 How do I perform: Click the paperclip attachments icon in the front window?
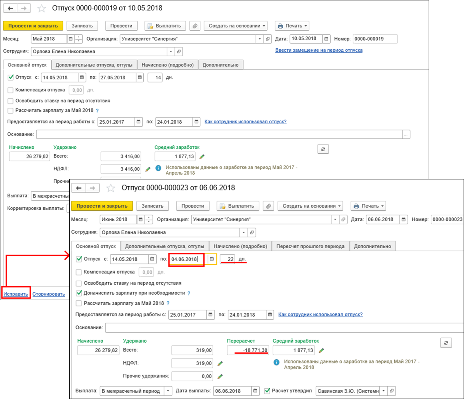pos(268,206)
